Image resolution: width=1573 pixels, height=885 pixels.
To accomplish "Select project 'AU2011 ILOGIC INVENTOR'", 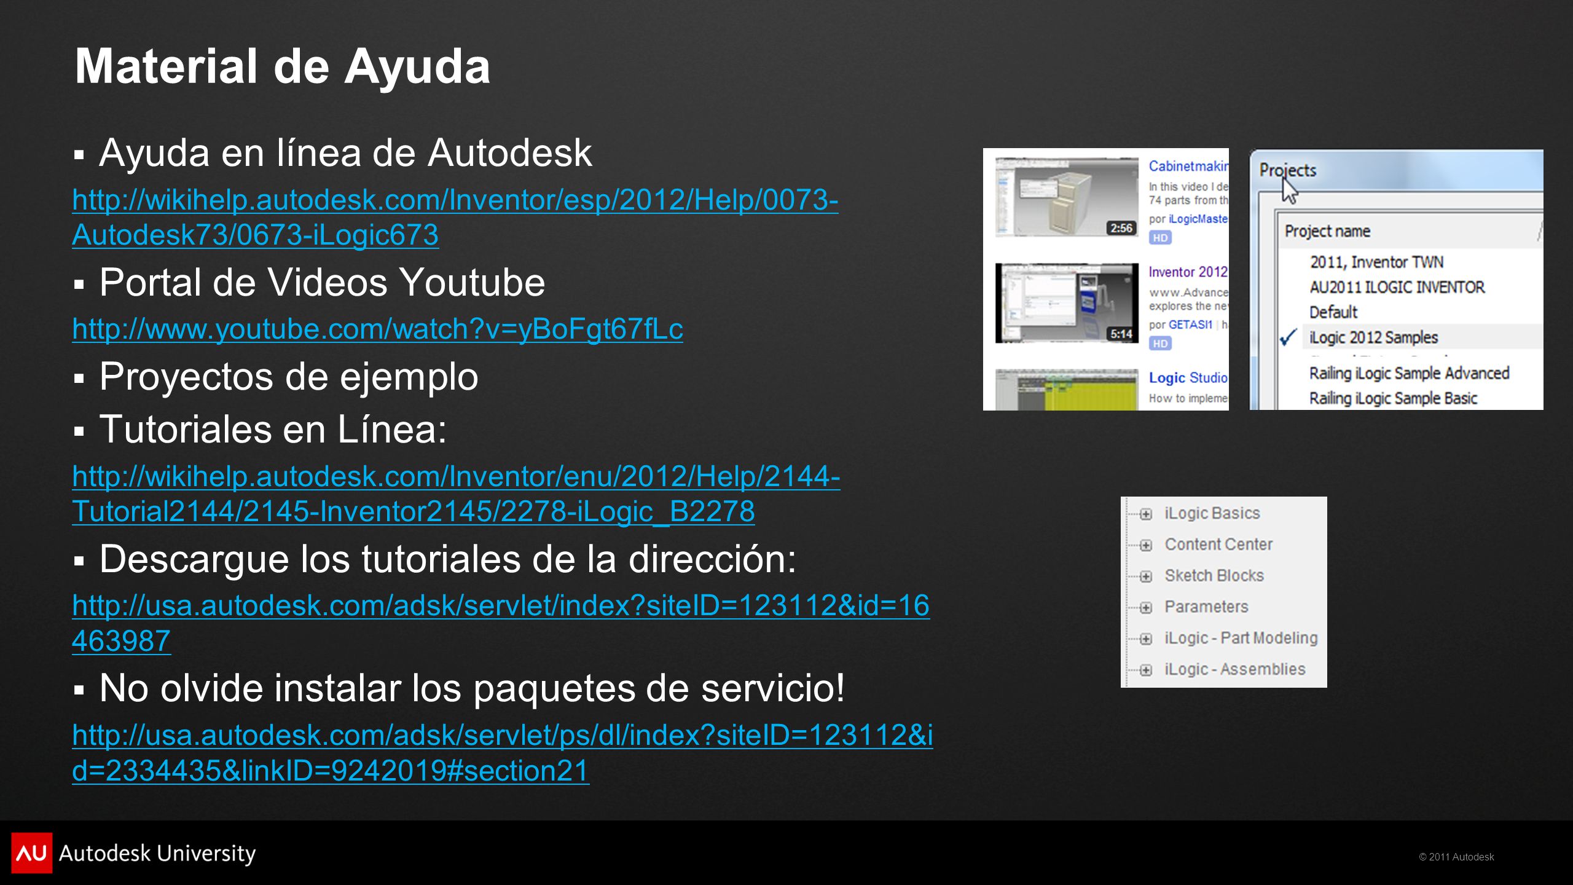I will click(1397, 287).
